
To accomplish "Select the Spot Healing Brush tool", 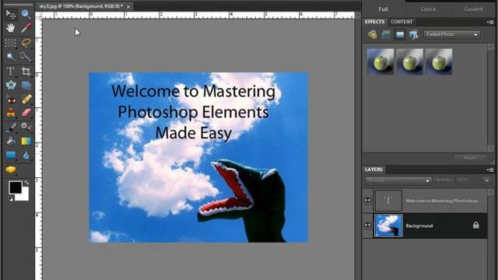I will [x=26, y=100].
